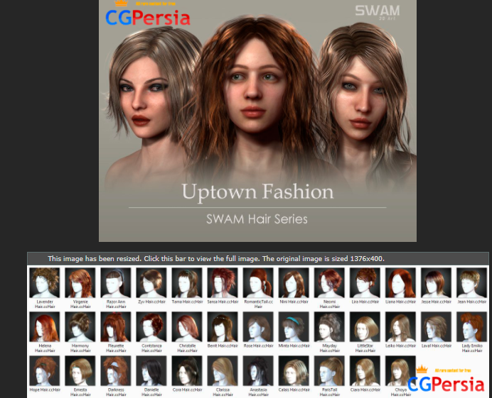Click the 'Nini Hair.ccHair' label text
Screen dimensions: 492x398
[x=294, y=302]
